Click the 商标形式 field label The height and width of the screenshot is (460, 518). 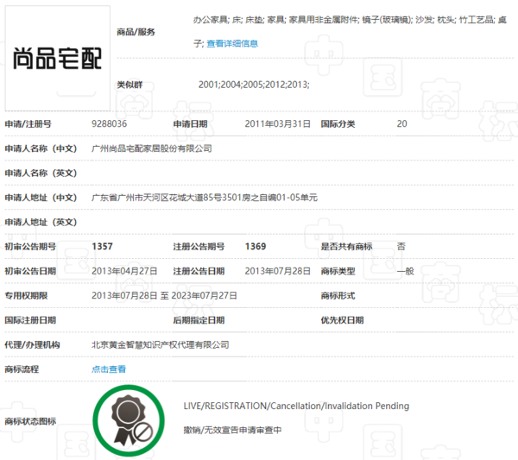(x=338, y=295)
